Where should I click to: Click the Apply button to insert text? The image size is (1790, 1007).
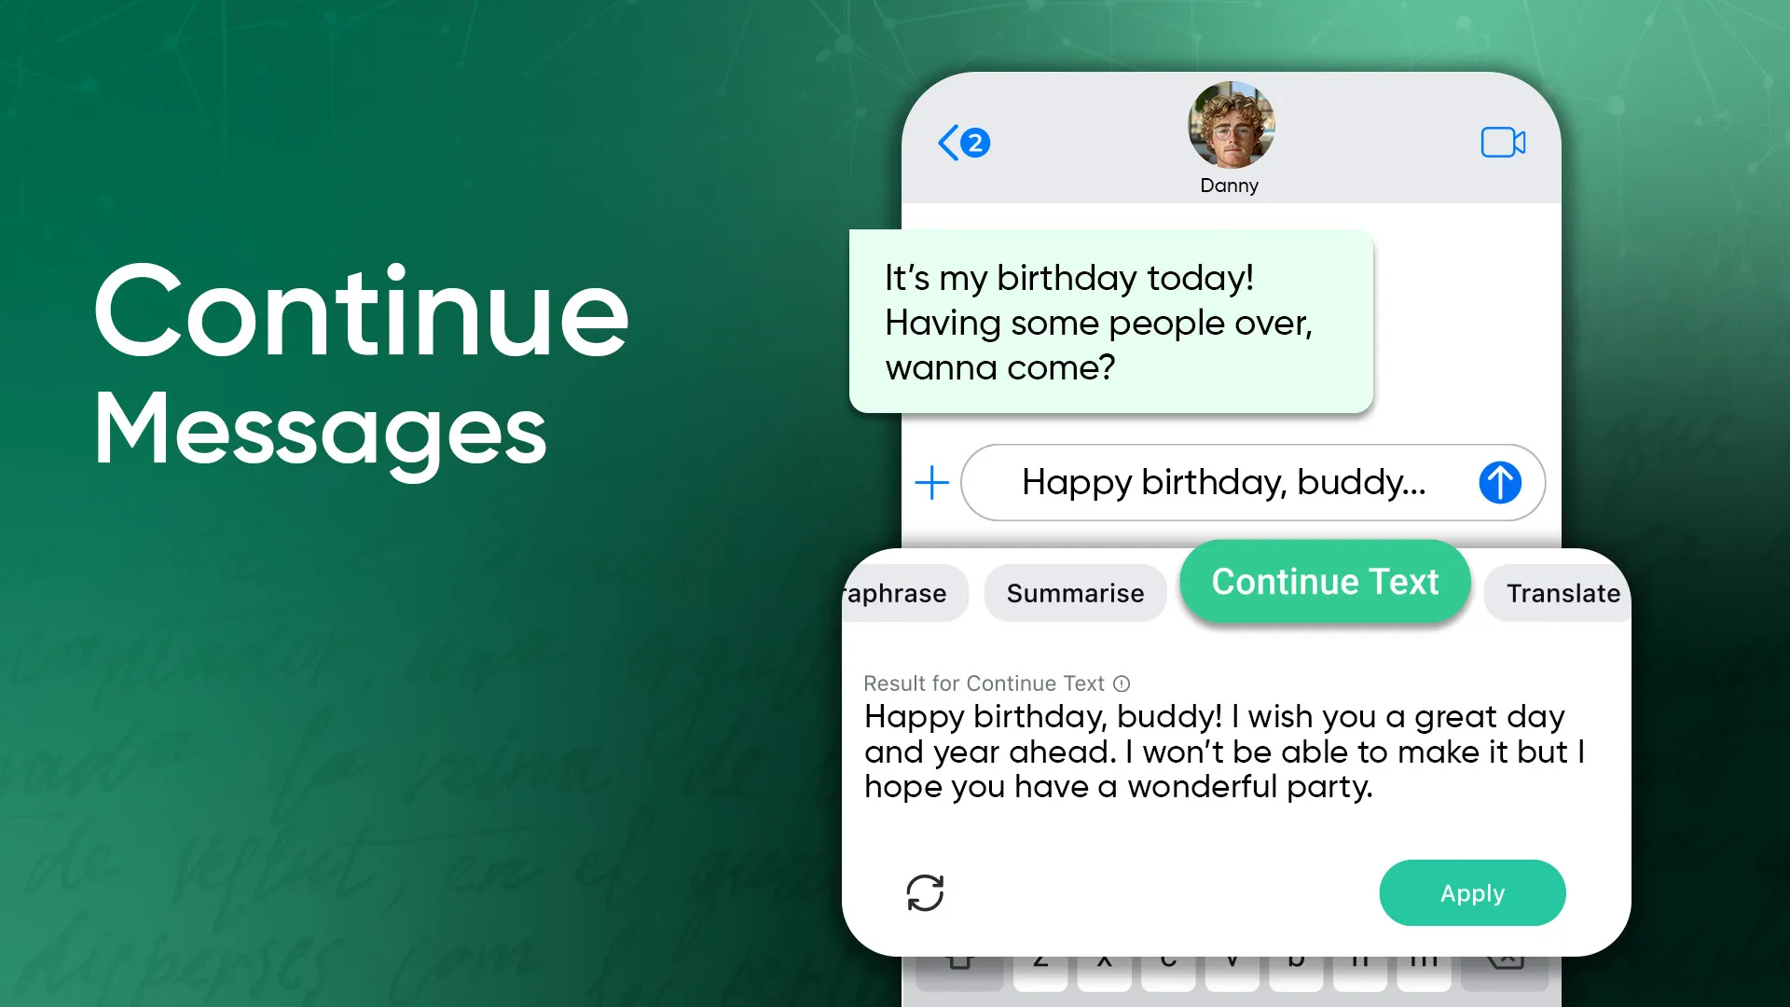point(1471,892)
